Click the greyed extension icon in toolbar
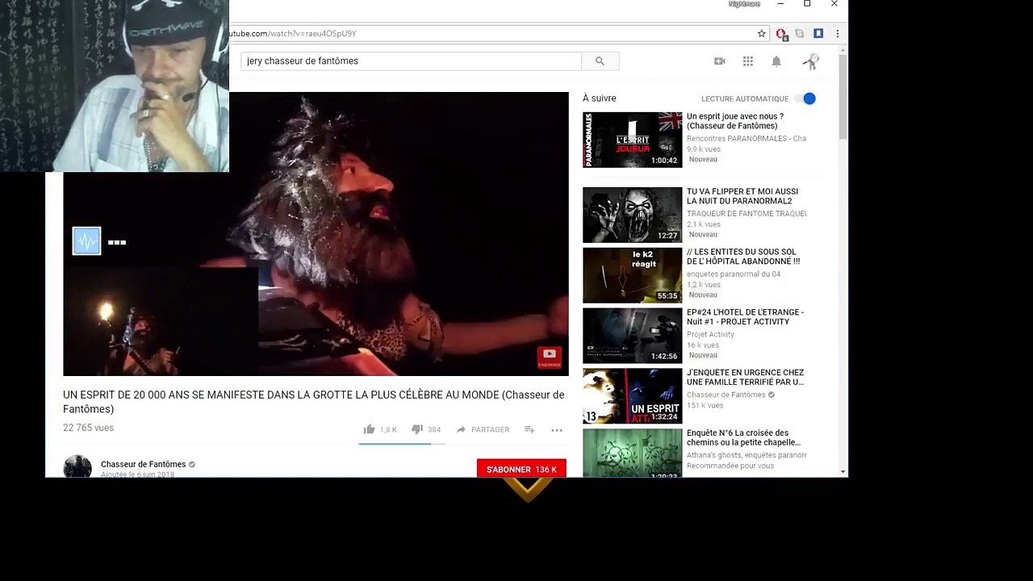 (x=800, y=34)
